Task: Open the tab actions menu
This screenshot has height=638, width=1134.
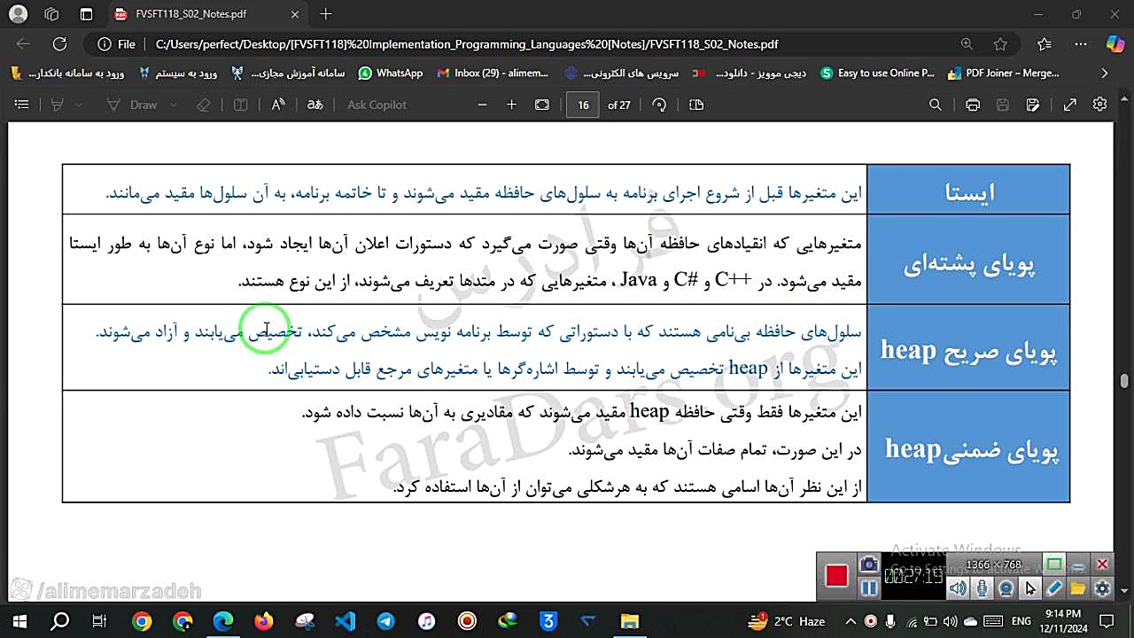Action: click(x=86, y=14)
